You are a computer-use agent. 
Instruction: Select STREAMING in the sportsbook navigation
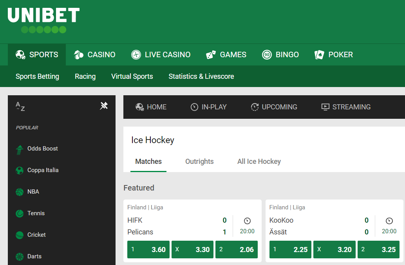346,107
